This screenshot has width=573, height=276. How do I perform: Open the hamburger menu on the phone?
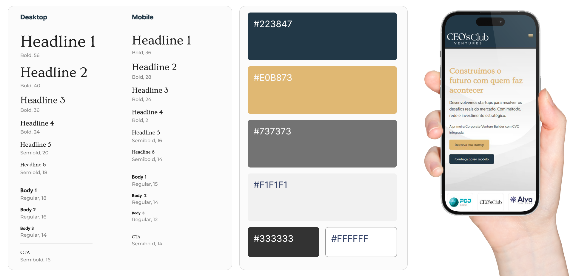pos(530,36)
